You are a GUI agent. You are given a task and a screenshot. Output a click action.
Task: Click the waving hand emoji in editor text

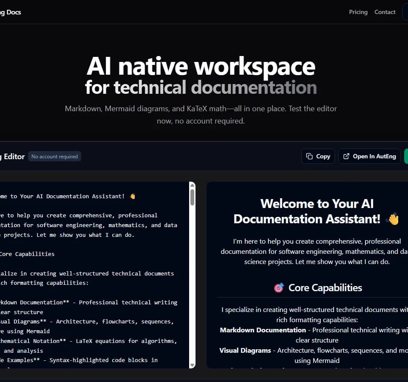pos(133,196)
